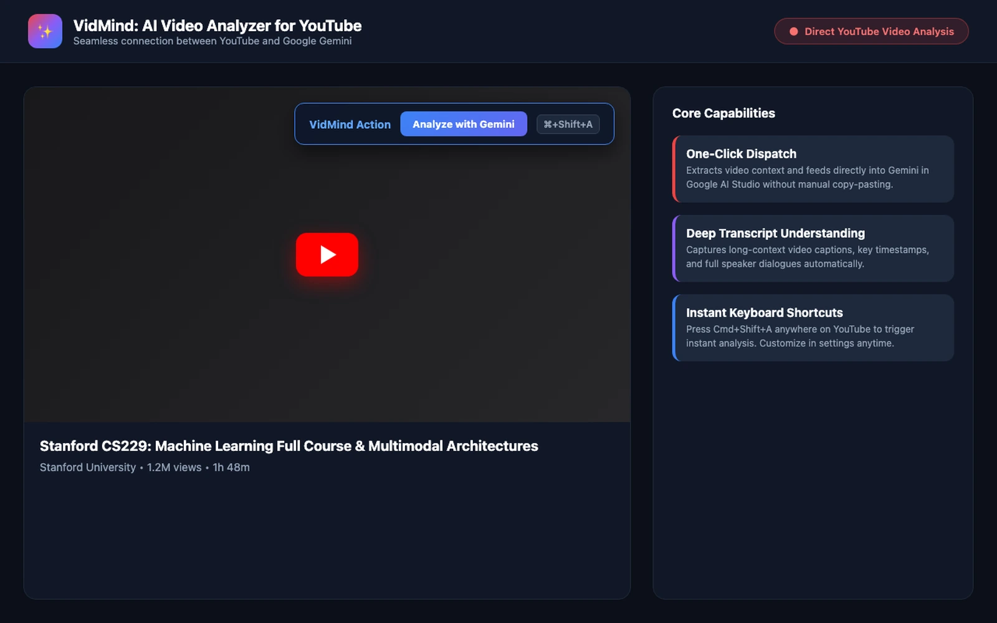The width and height of the screenshot is (997, 623).
Task: Click the text 'Captures long-context video captions'
Action: click(770, 250)
